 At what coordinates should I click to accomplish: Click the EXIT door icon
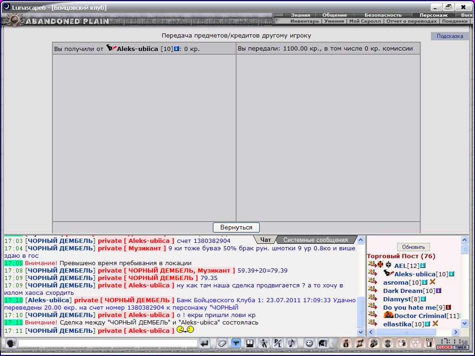(x=429, y=343)
